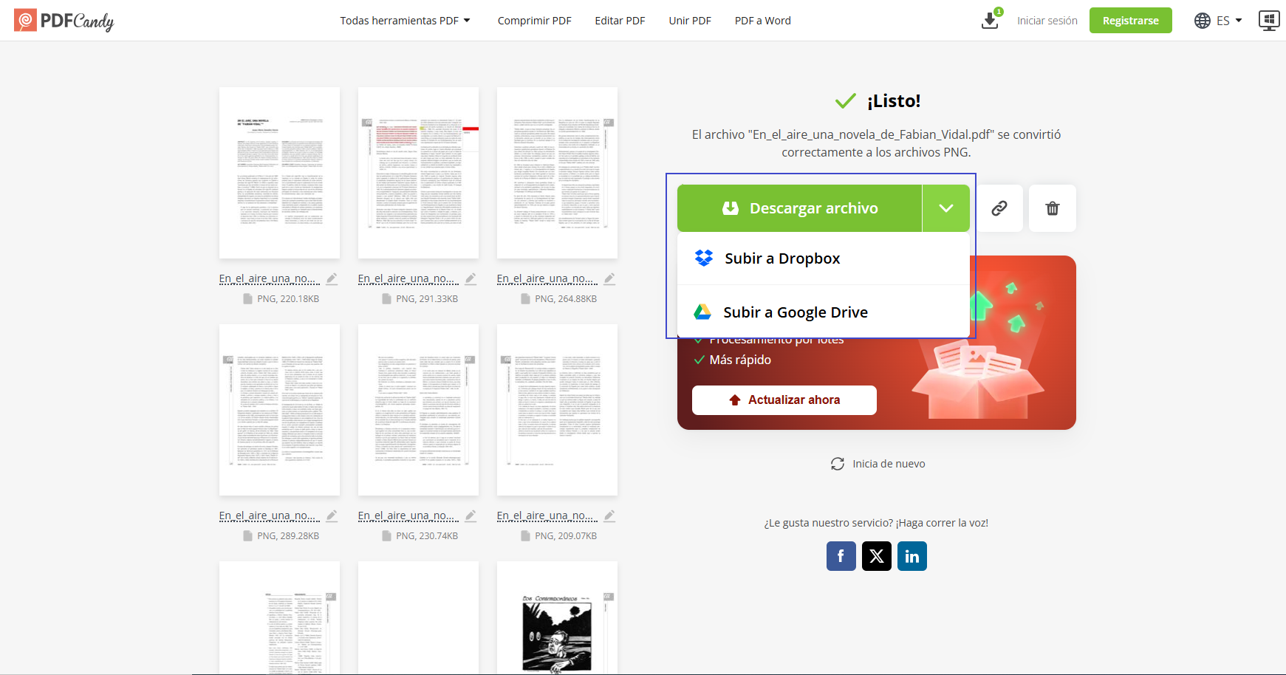Screen dimensions: 1286x675
Task: Share on LinkedIn
Action: click(912, 556)
